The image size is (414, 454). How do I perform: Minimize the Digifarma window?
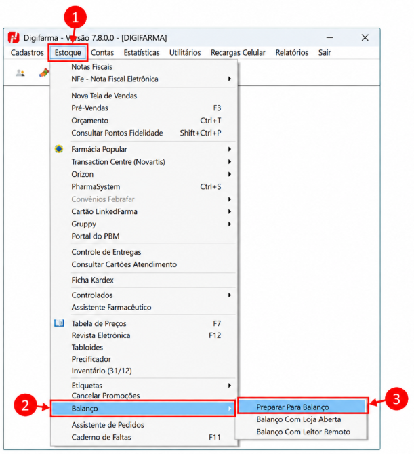pyautogui.click(x=330, y=38)
